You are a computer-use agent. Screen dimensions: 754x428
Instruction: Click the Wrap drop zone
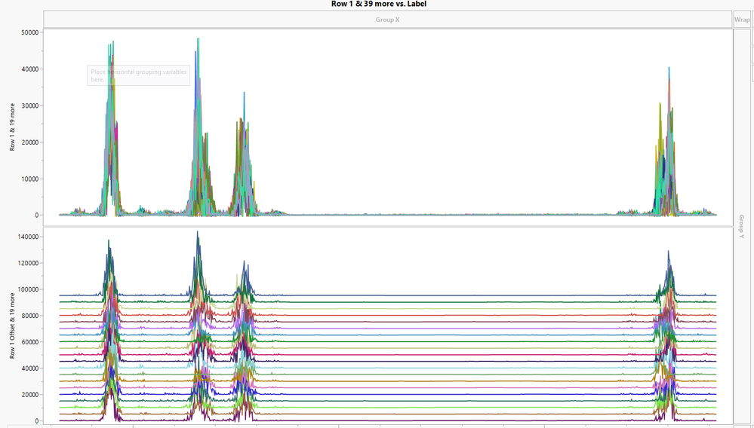click(x=741, y=20)
